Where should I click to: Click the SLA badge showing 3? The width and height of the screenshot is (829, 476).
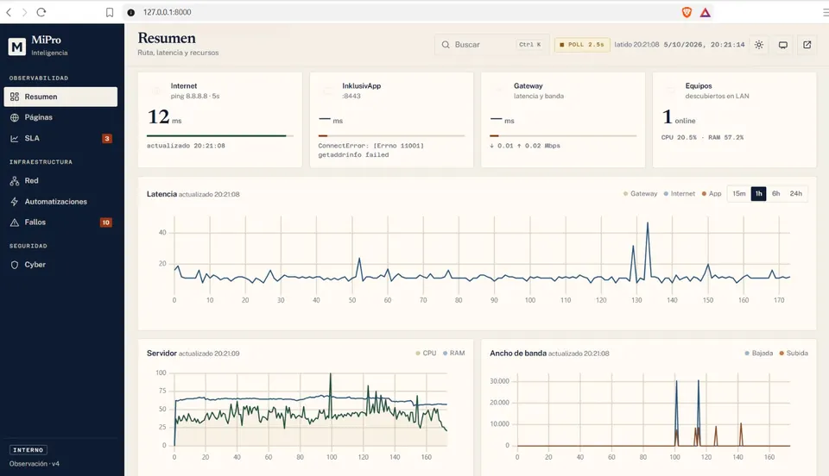point(107,138)
